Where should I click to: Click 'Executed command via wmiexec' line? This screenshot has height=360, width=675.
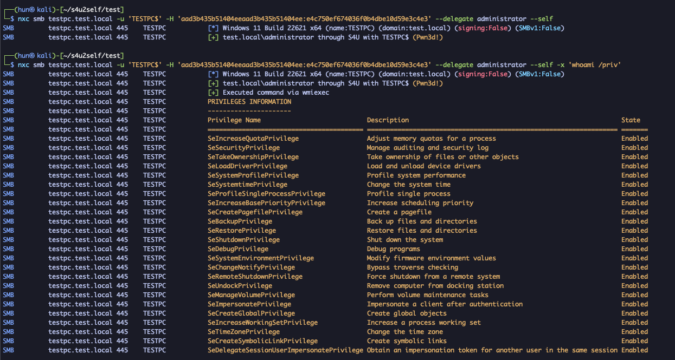click(276, 93)
